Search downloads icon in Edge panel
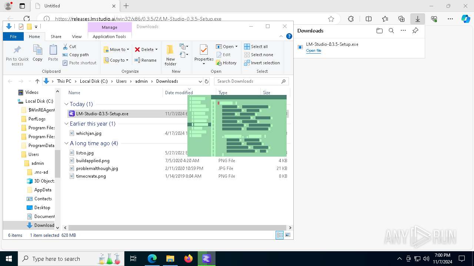The height and width of the screenshot is (266, 474). [x=391, y=31]
